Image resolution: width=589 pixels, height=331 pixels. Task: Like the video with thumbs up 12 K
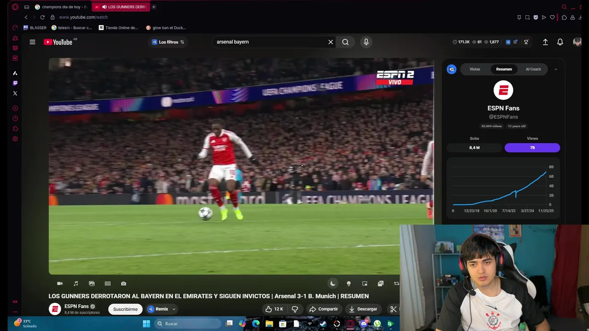click(x=274, y=309)
